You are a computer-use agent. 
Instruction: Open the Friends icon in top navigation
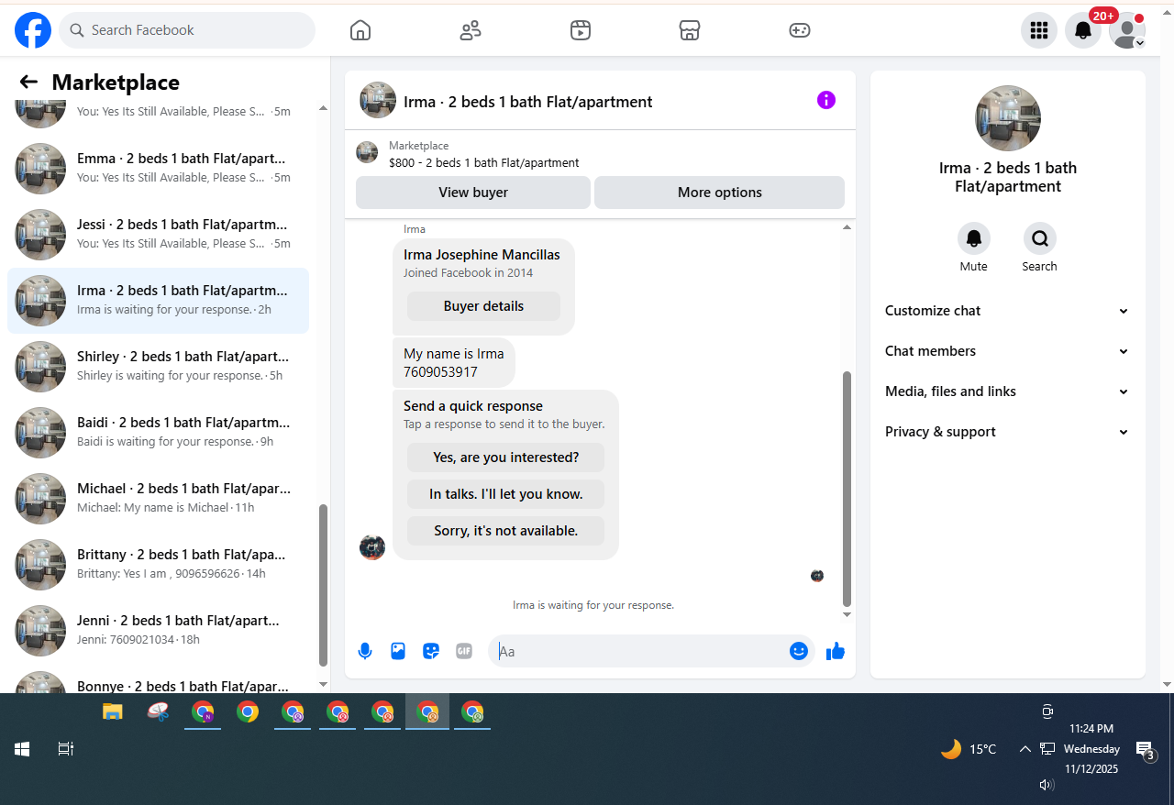(x=471, y=30)
